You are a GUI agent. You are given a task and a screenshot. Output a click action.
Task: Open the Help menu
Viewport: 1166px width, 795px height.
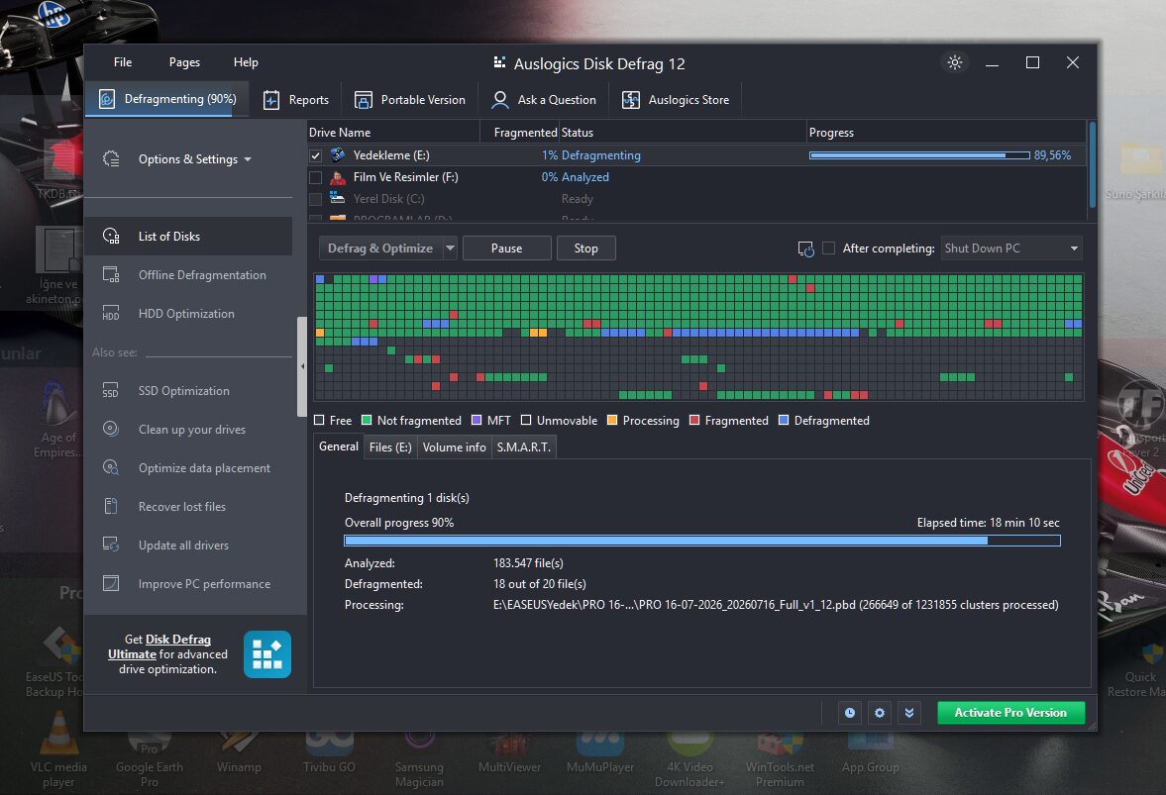(246, 62)
